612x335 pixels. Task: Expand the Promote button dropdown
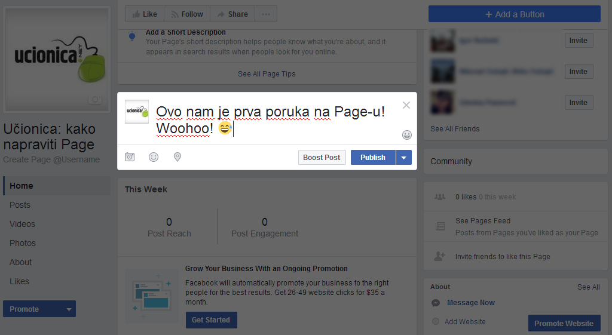pos(69,309)
